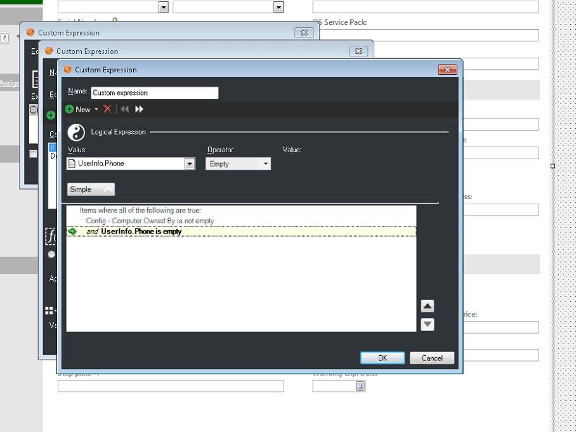Click inside the Name text field
The height and width of the screenshot is (432, 576).
pyautogui.click(x=154, y=93)
